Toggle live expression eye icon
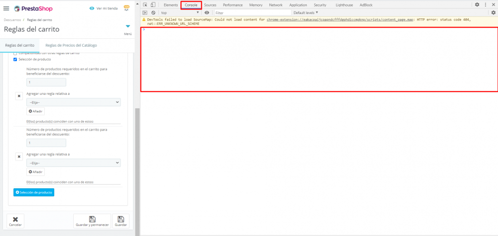The width and height of the screenshot is (498, 236). point(207,13)
